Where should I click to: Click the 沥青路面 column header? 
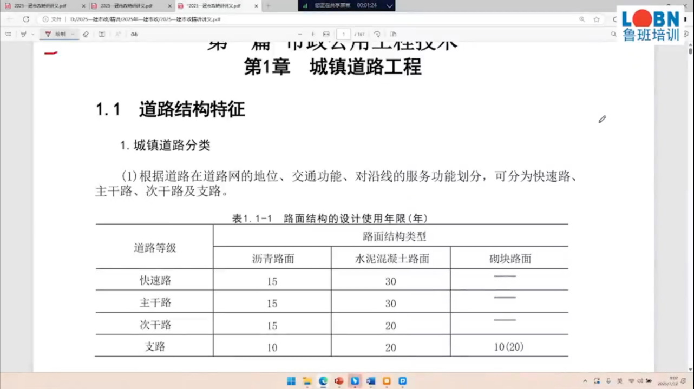(273, 259)
